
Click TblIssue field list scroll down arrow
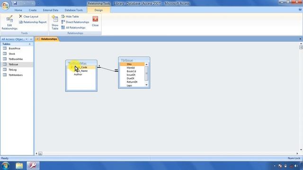pyautogui.click(x=146, y=85)
